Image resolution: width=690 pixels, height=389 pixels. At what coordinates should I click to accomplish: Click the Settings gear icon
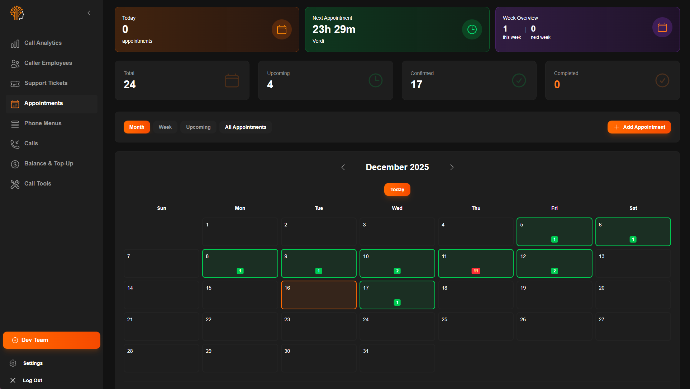point(13,363)
